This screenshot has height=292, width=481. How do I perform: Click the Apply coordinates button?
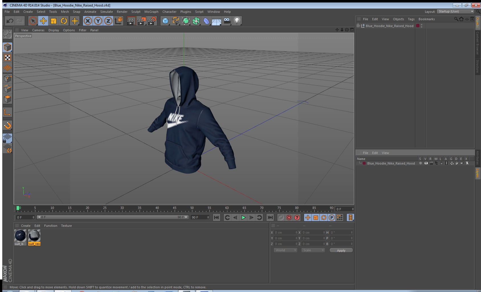341,250
